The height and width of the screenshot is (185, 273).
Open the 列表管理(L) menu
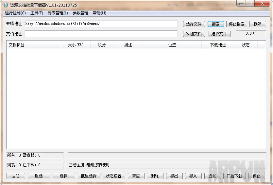(x=58, y=13)
